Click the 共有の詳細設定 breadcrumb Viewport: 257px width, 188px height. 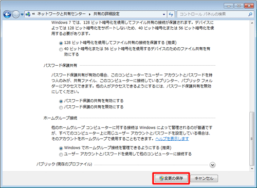(106, 14)
